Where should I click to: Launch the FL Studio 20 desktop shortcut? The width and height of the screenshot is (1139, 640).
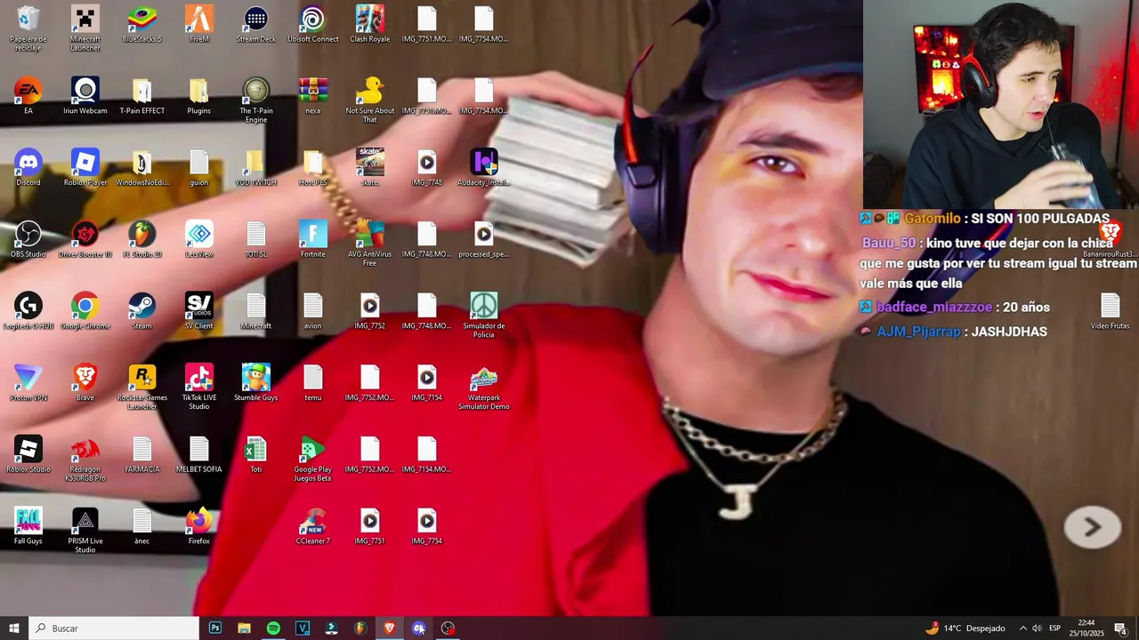(142, 240)
